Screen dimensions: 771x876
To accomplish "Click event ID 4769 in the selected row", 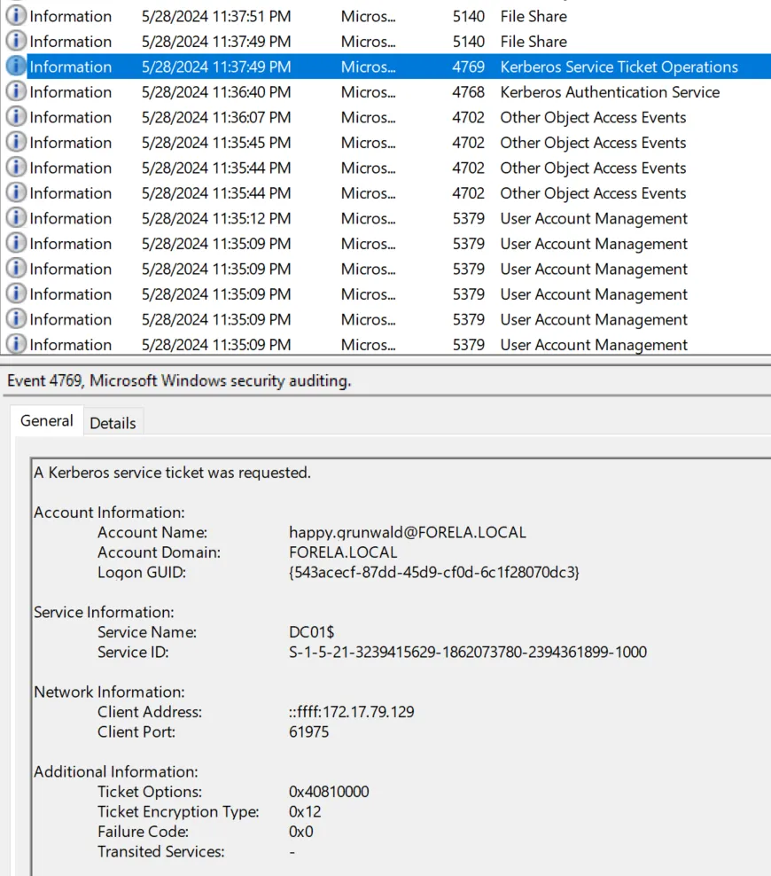I will click(469, 67).
